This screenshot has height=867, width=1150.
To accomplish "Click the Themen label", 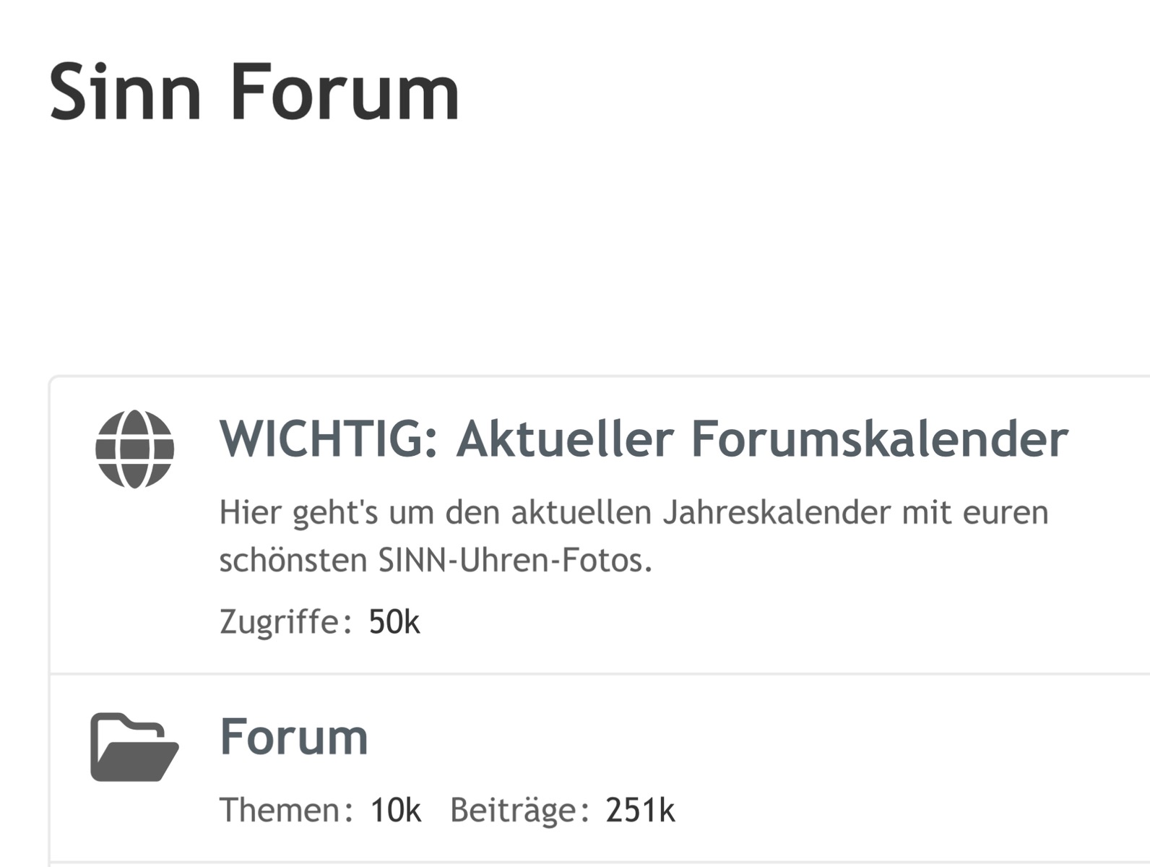I will pyautogui.click(x=286, y=810).
